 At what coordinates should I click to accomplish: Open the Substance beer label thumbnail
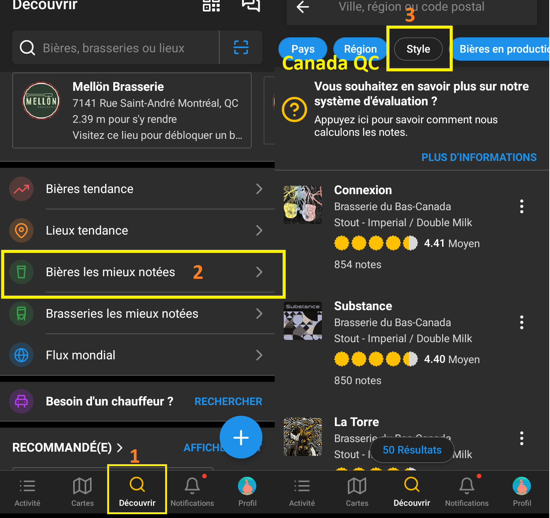click(x=303, y=321)
